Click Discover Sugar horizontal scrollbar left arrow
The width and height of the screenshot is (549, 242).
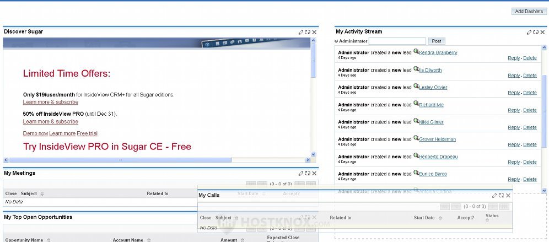point(6,160)
